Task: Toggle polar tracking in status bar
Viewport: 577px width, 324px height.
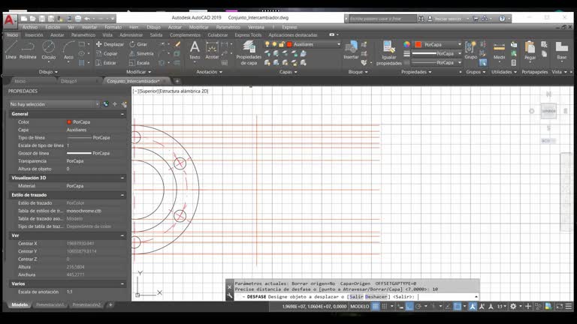Action: point(418,306)
